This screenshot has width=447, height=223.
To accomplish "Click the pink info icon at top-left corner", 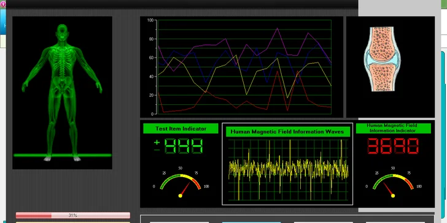I will click(x=2, y=4).
